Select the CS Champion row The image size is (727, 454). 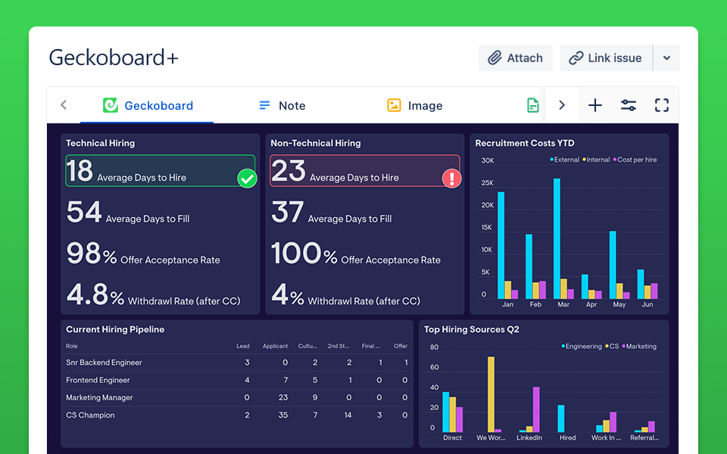[x=236, y=415]
